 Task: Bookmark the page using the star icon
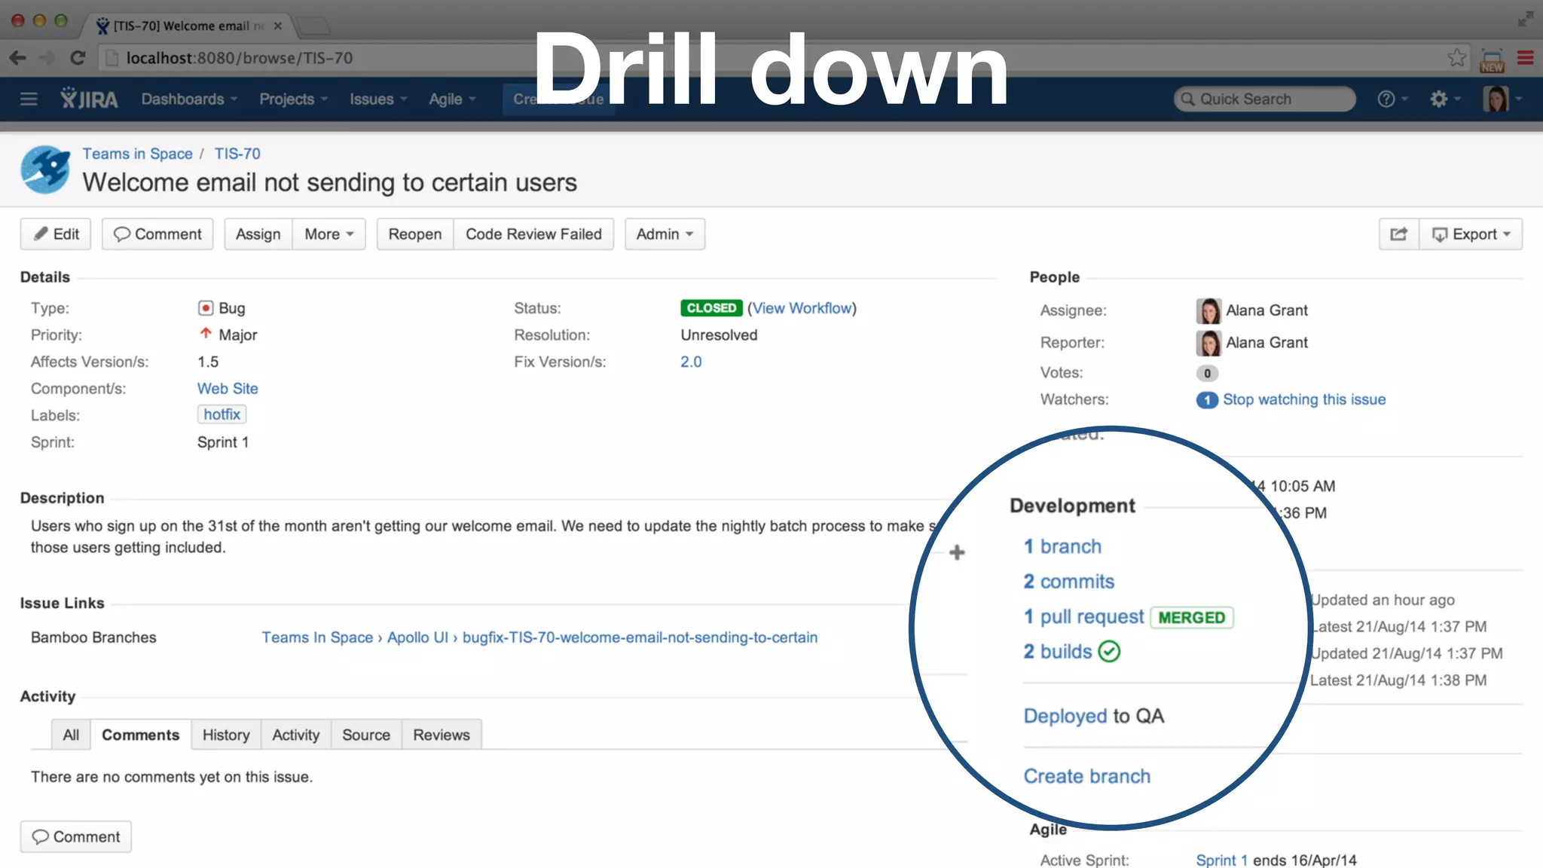(x=1456, y=58)
